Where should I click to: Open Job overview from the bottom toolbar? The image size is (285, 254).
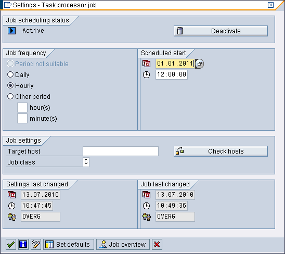click(x=123, y=244)
